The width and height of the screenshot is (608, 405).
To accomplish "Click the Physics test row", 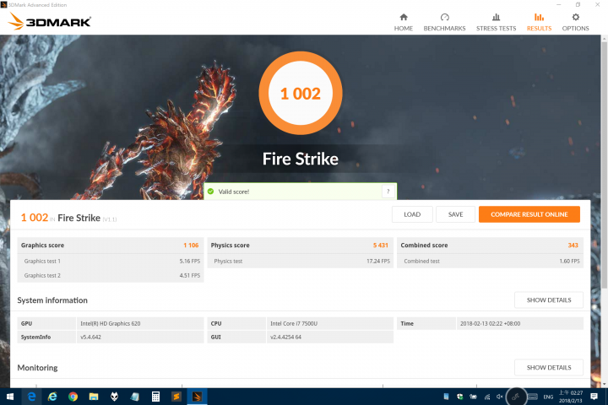I will [301, 262].
